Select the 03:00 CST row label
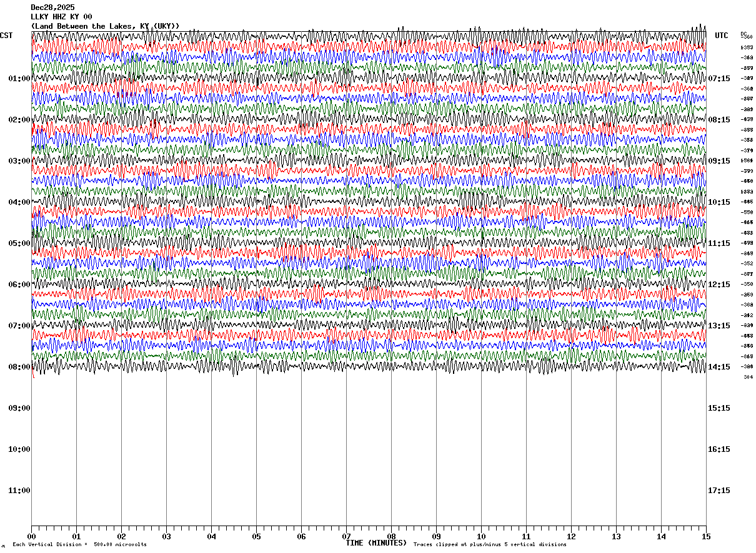Viewport: 756px width, 553px height. point(19,161)
